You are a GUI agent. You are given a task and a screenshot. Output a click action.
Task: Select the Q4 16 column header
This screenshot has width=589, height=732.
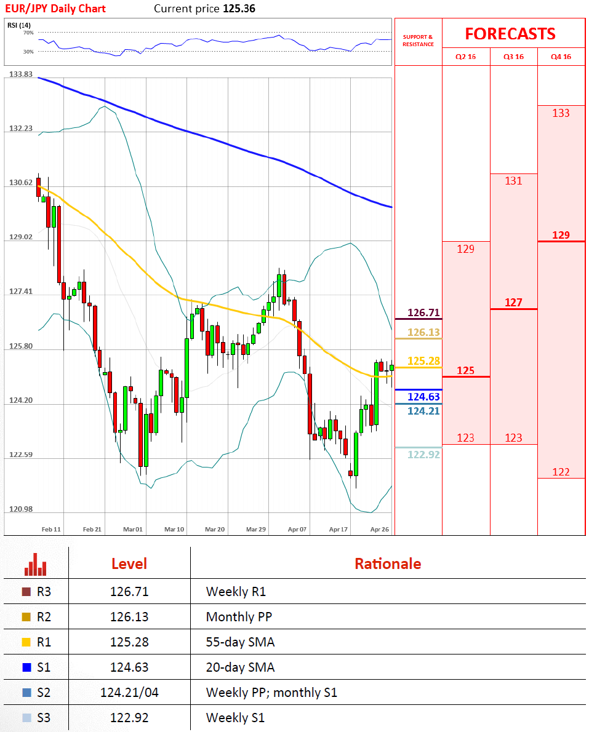coord(561,57)
